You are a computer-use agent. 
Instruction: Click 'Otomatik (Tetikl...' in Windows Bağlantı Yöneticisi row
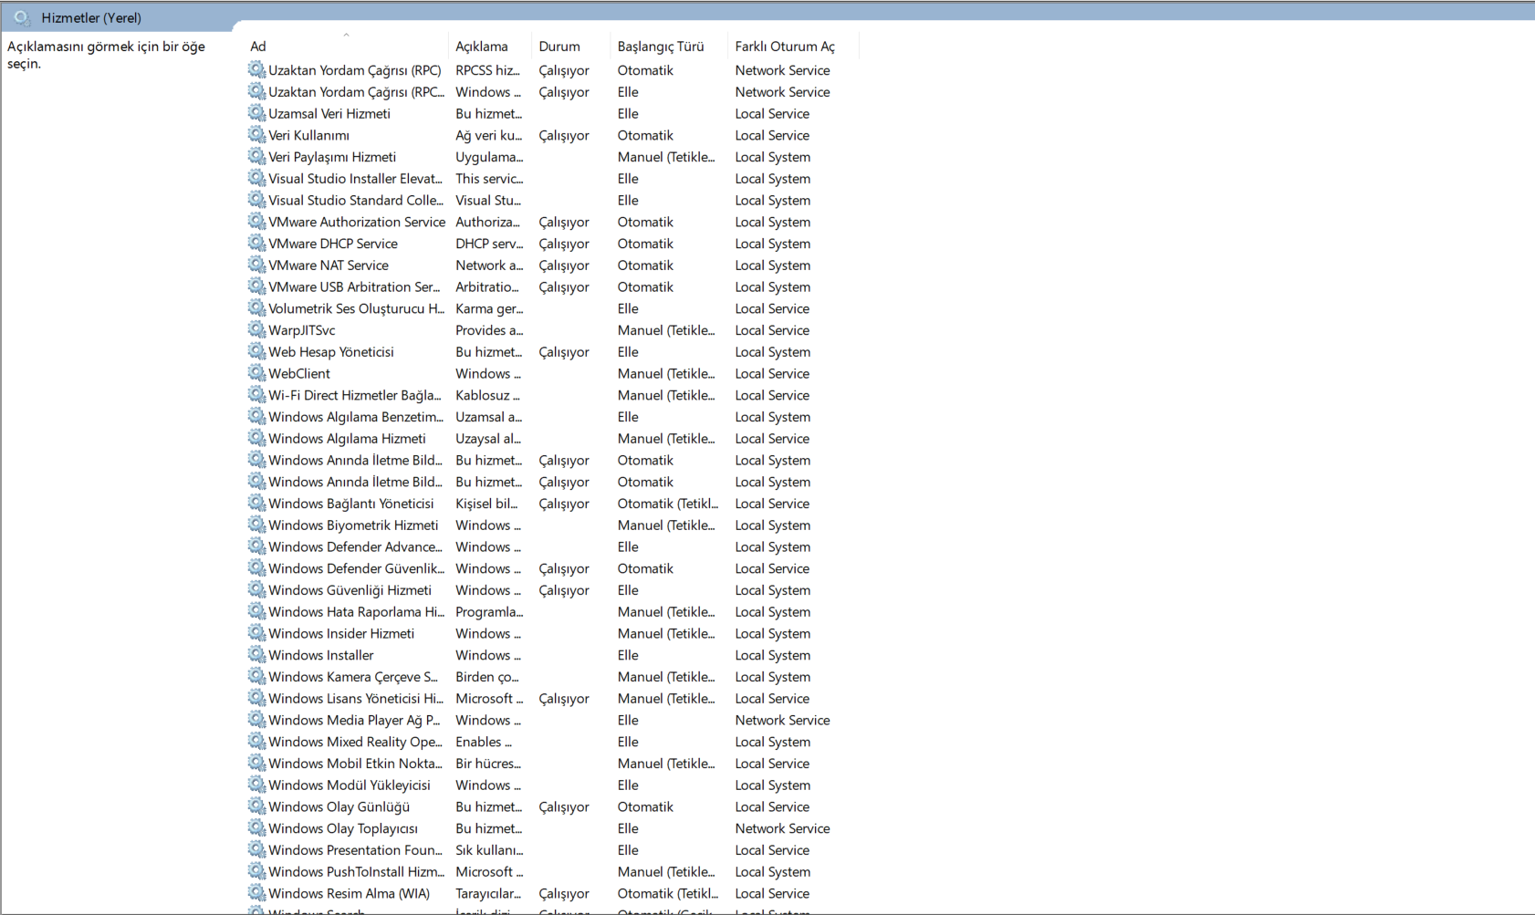coord(668,504)
